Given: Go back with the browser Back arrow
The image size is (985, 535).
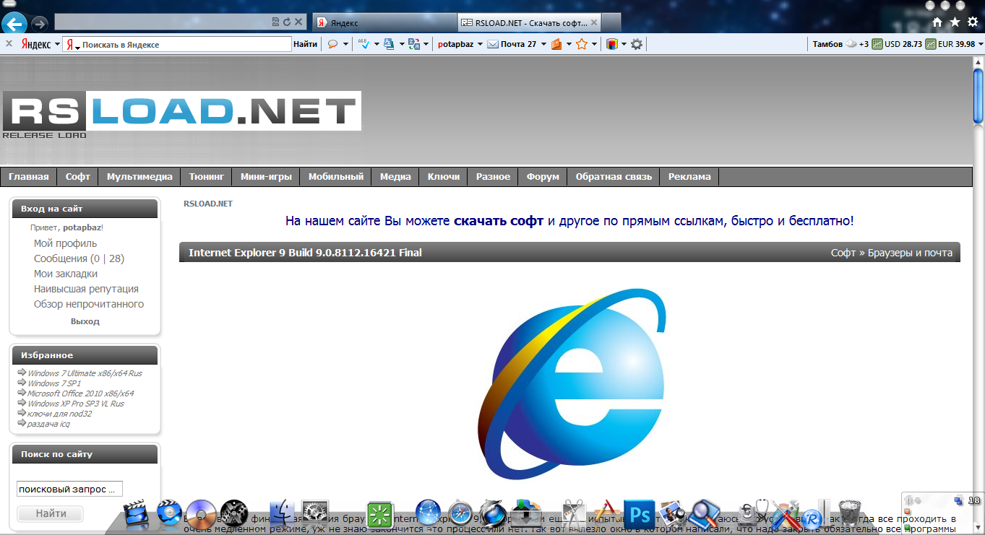Looking at the screenshot, I should coord(14,23).
